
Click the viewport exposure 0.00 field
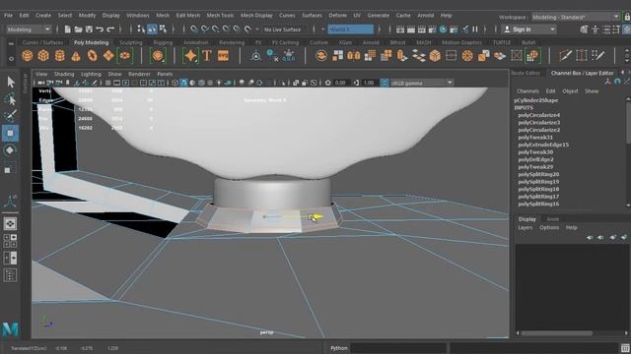click(340, 83)
